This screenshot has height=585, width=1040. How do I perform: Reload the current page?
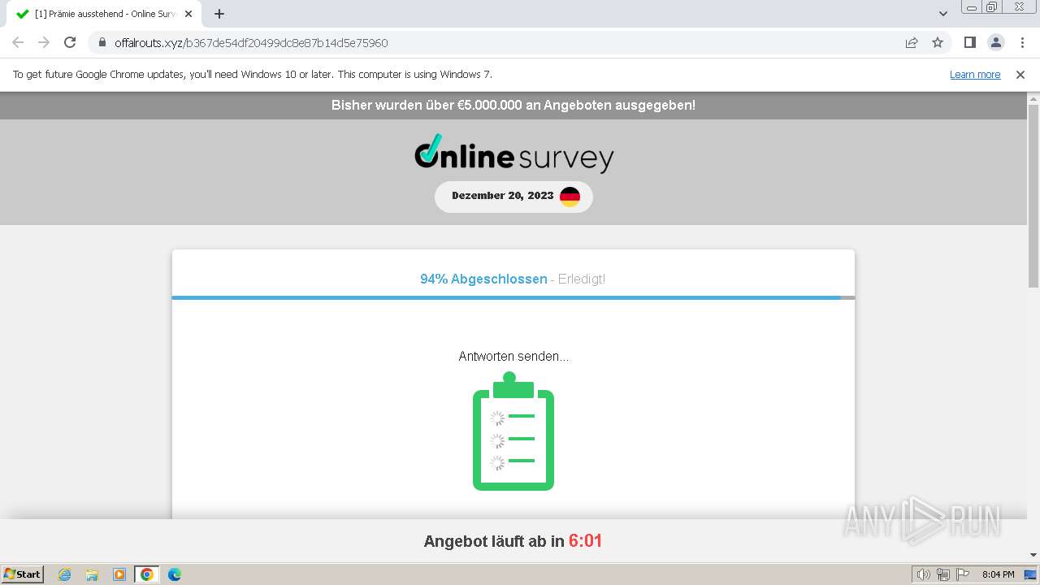pos(70,42)
